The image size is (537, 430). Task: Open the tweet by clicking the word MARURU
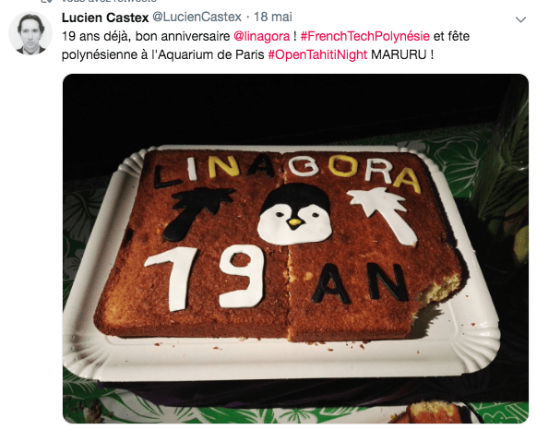pyautogui.click(x=399, y=54)
